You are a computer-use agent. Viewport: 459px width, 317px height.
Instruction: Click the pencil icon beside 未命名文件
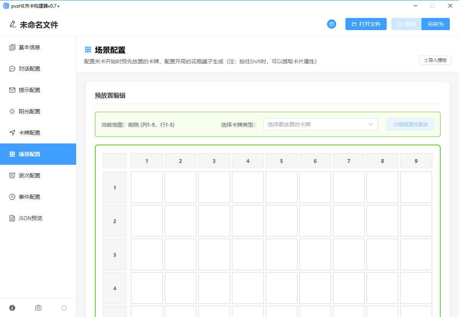tap(13, 25)
